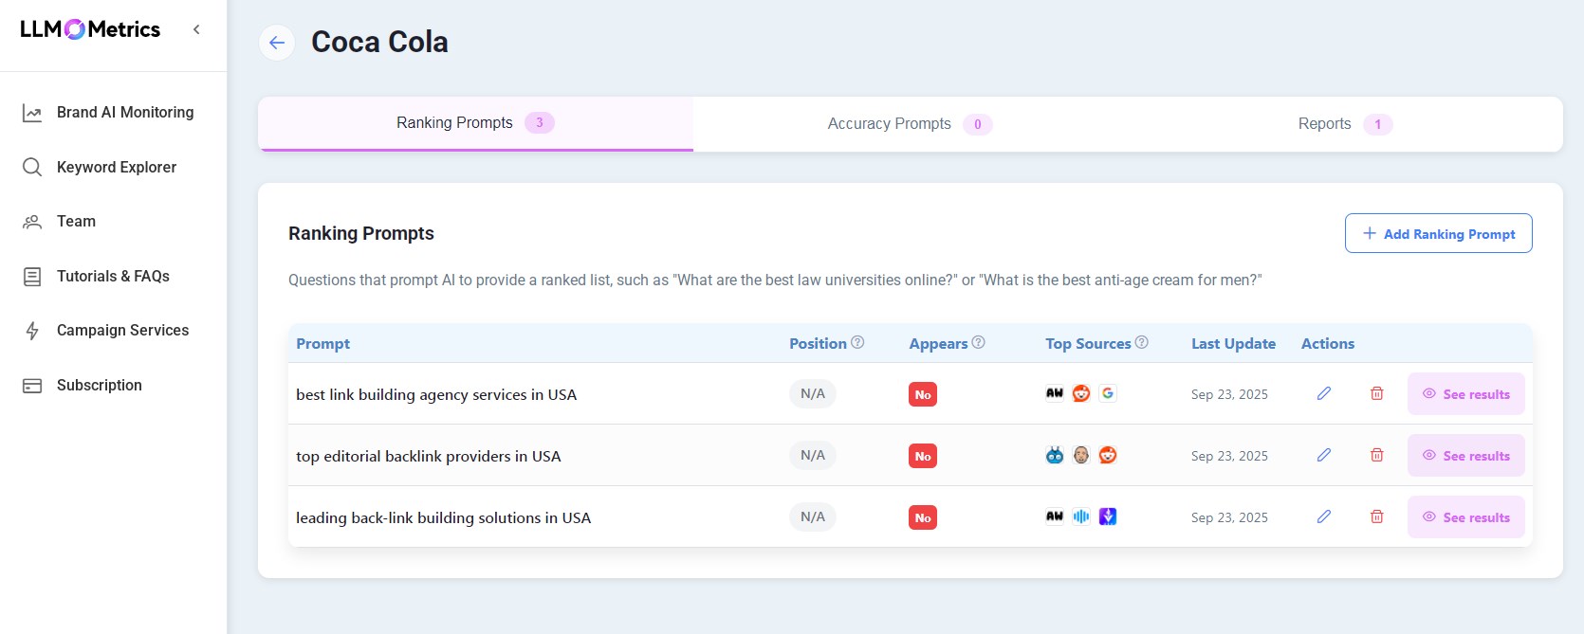
Task: See results for top editorial backlink providers
Action: pos(1466,456)
